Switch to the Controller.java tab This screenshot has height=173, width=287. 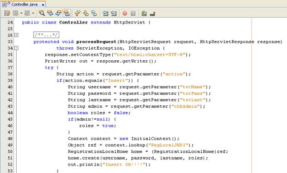[24, 5]
